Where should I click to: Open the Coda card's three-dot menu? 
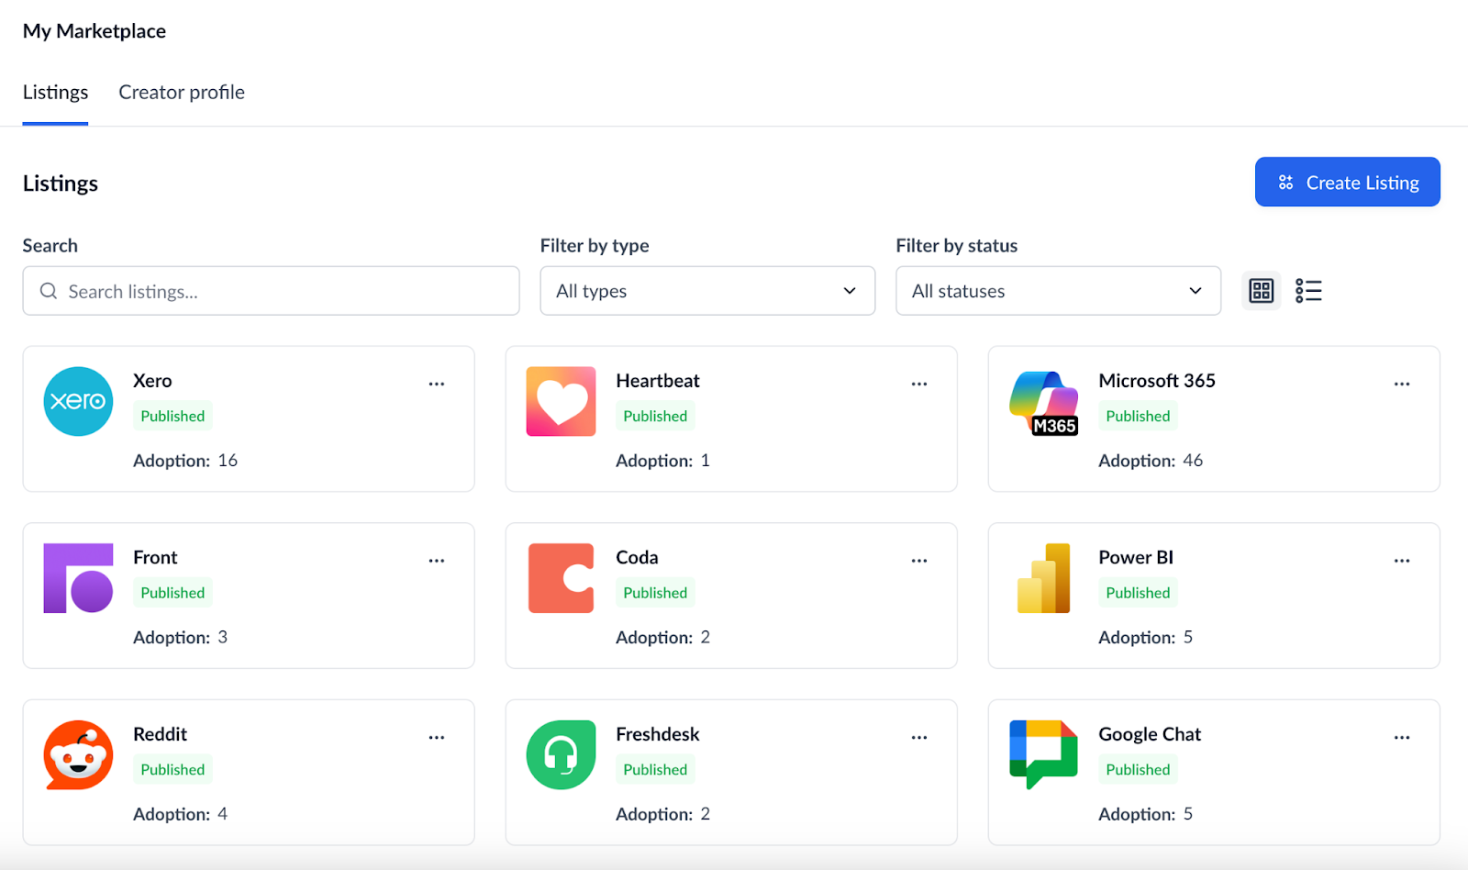pyautogui.click(x=919, y=560)
